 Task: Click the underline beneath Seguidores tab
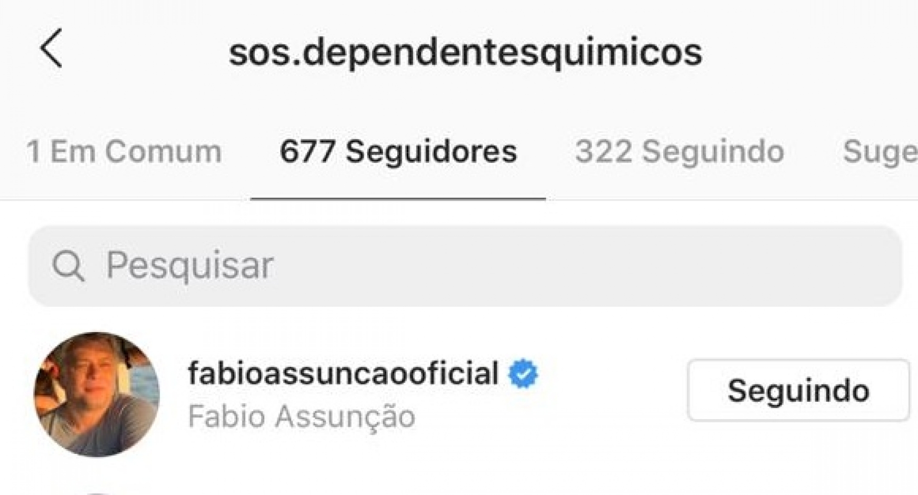[x=398, y=199]
